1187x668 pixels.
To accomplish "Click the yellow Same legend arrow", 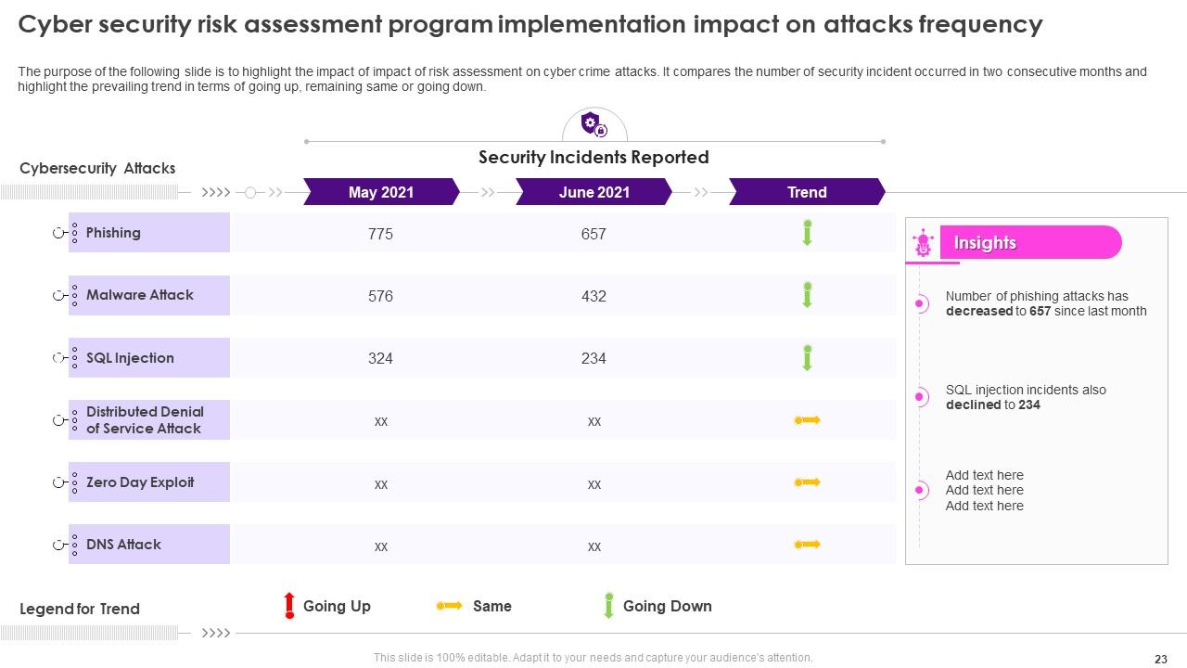I will tap(449, 606).
